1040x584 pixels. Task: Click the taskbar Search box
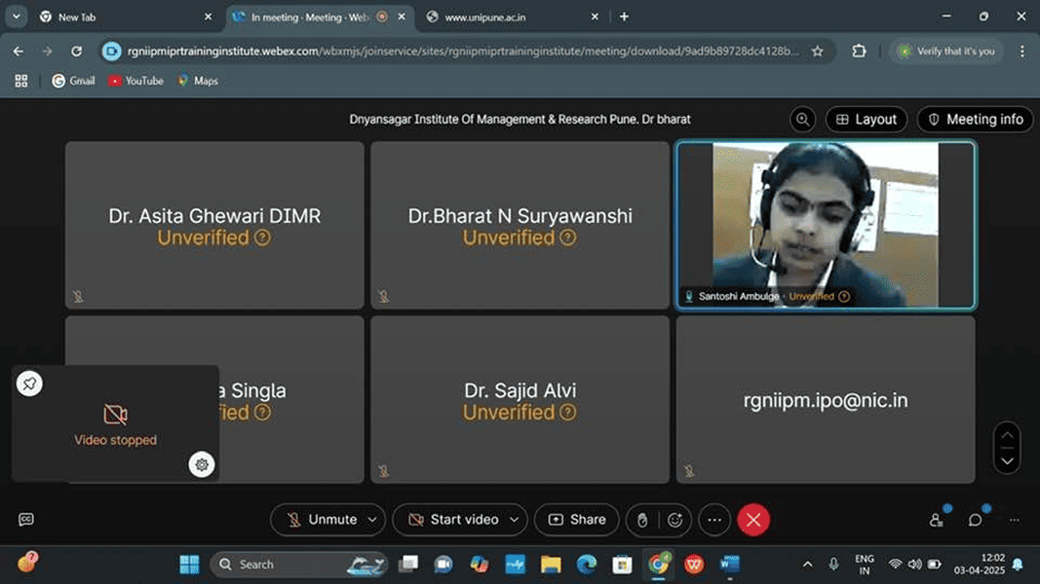[x=299, y=565]
